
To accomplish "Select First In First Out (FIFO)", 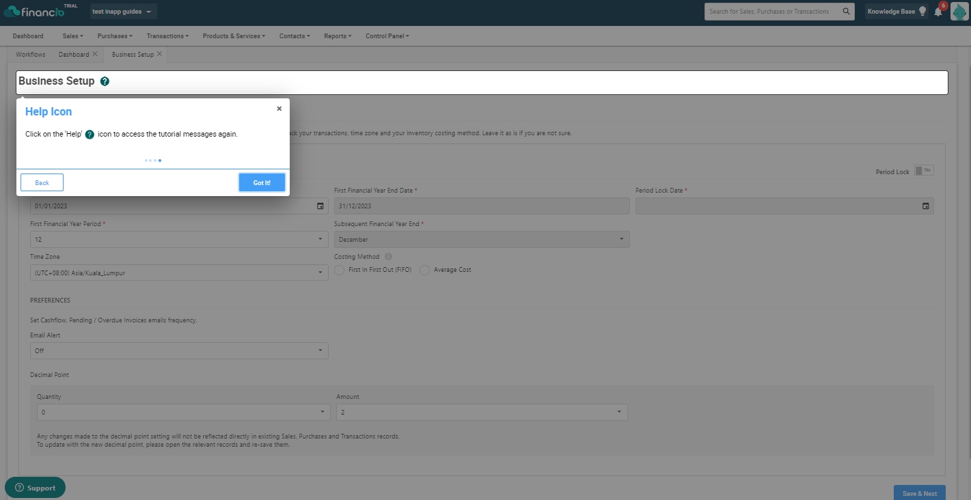I will pos(340,270).
